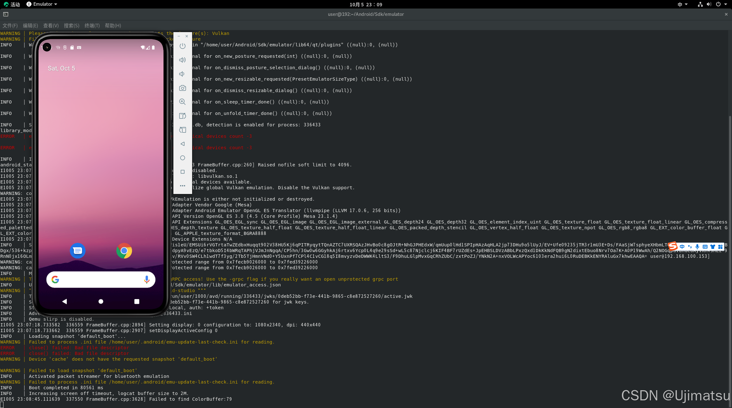The width and height of the screenshot is (732, 408).
Task: Rotate the emulator left
Action: coord(182,116)
